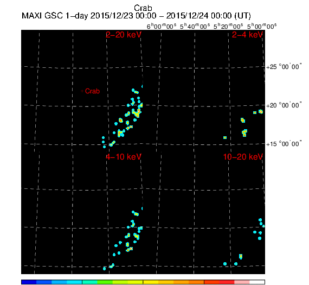
Task: Click the yellow section of color bar
Action: click(x=151, y=282)
